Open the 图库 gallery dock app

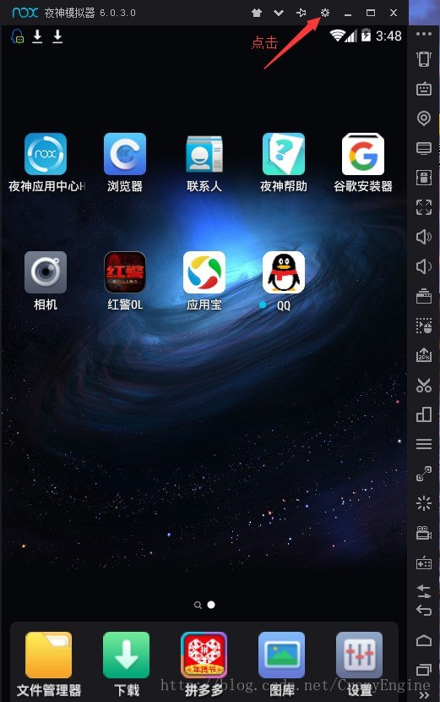pyautogui.click(x=282, y=655)
